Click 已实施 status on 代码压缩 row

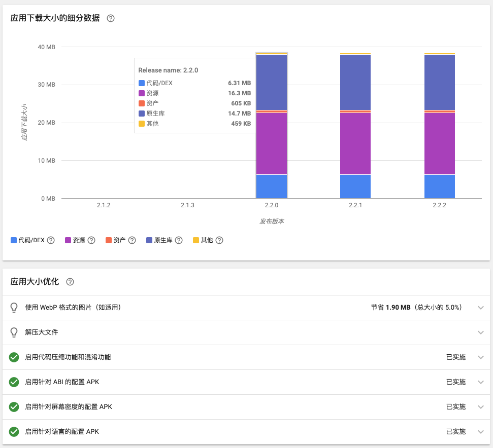click(456, 357)
